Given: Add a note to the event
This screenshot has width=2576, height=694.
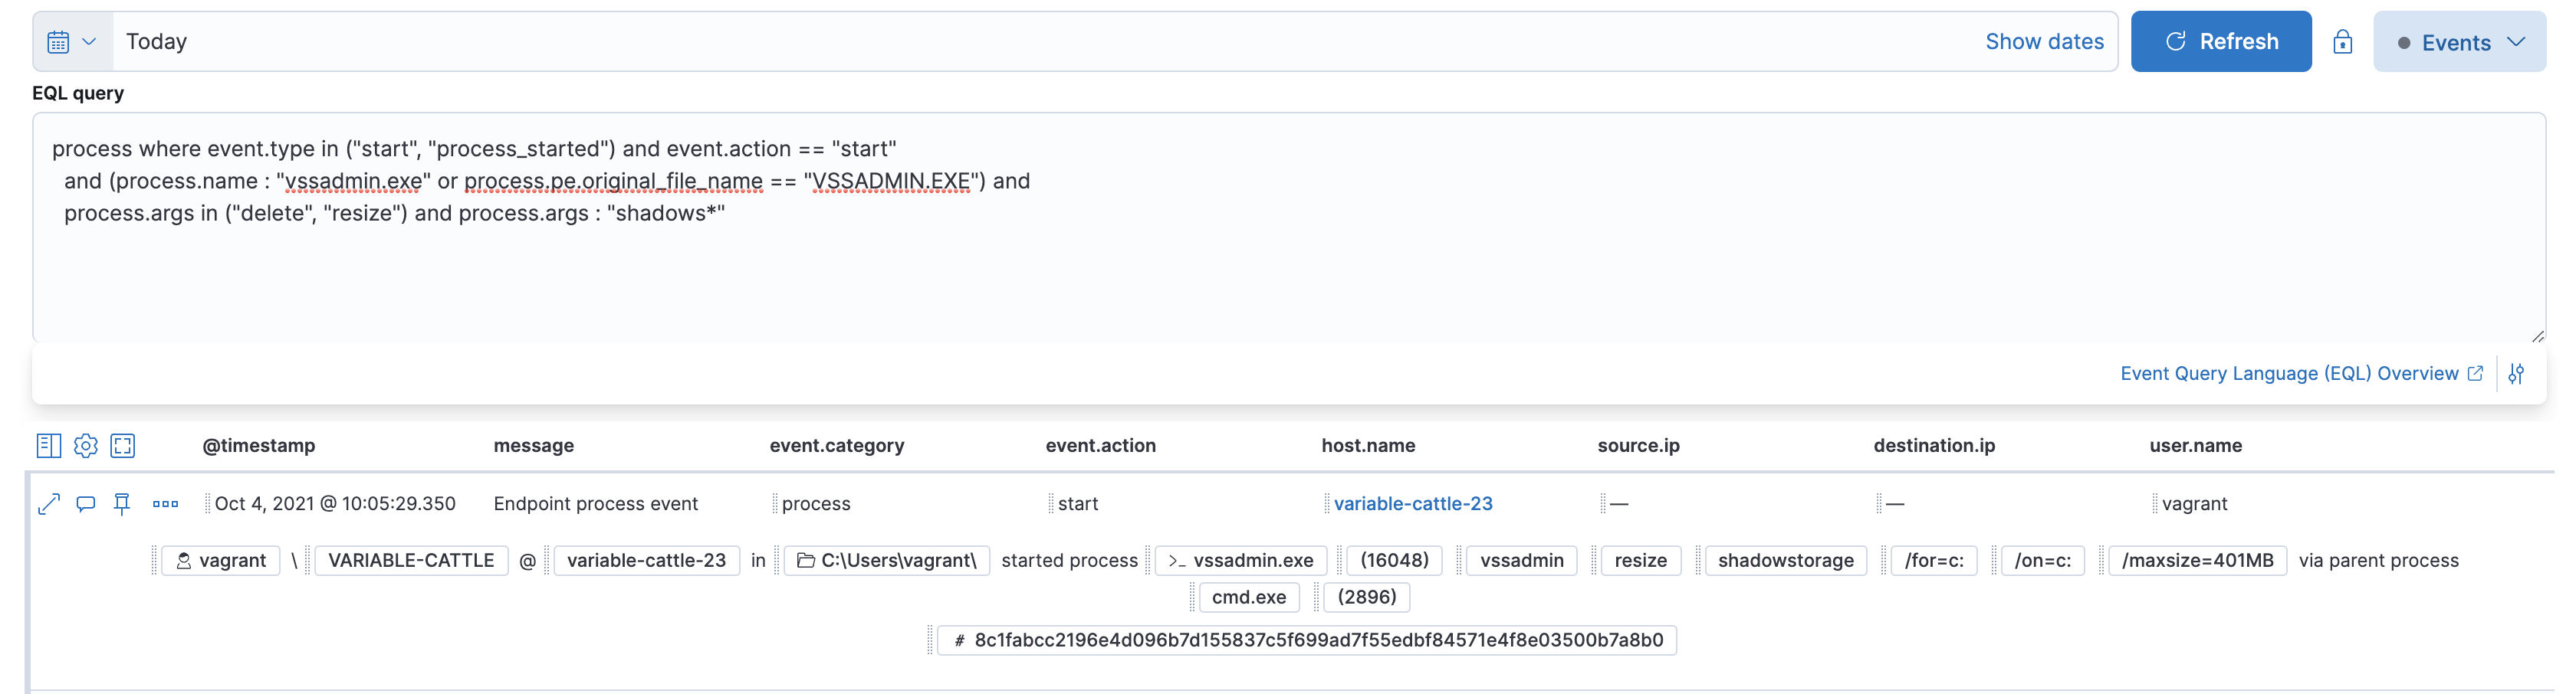Looking at the screenshot, I should 86,504.
